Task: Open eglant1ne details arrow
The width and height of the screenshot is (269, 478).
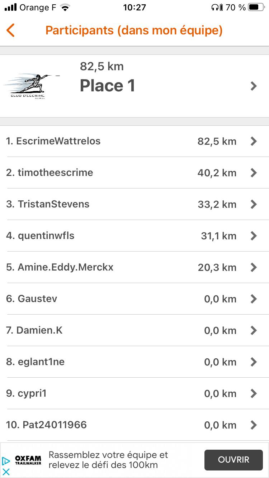Action: 254,362
